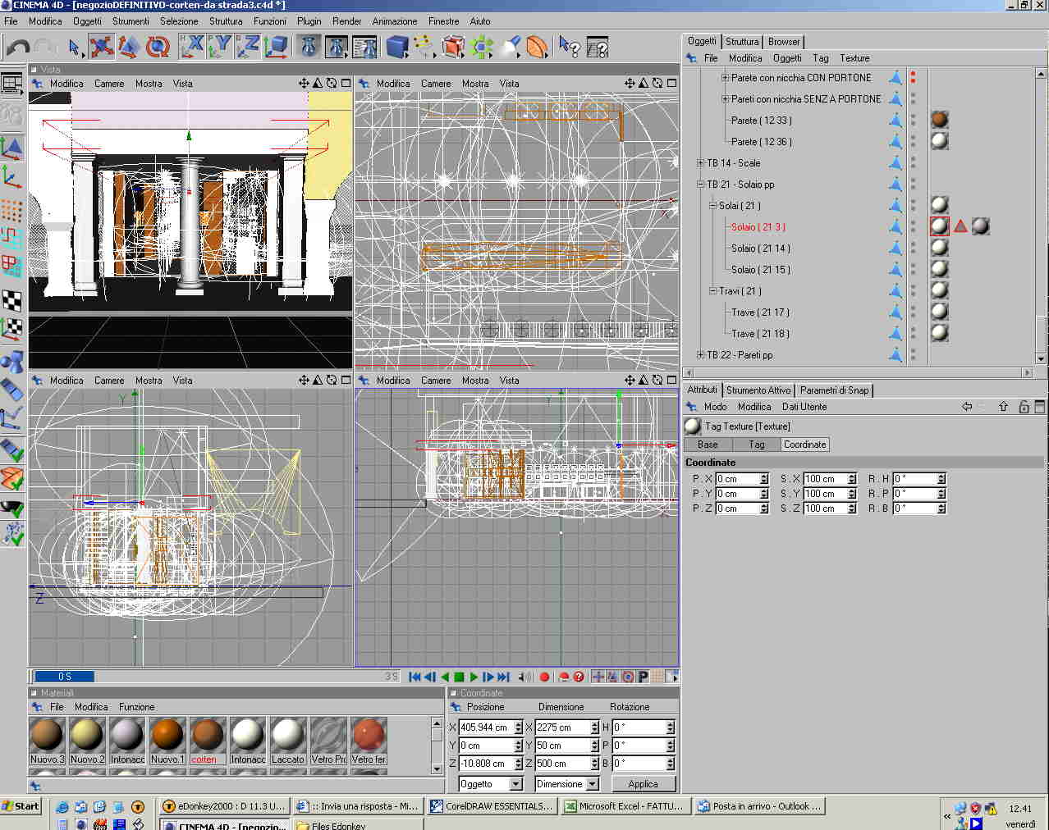Image resolution: width=1049 pixels, height=830 pixels.
Task: Open render settings icon in toolbar
Action: click(x=364, y=47)
